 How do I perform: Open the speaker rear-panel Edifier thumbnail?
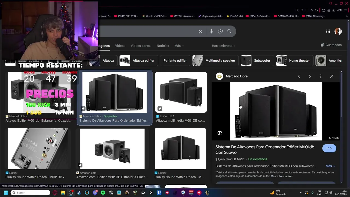(x=37, y=149)
